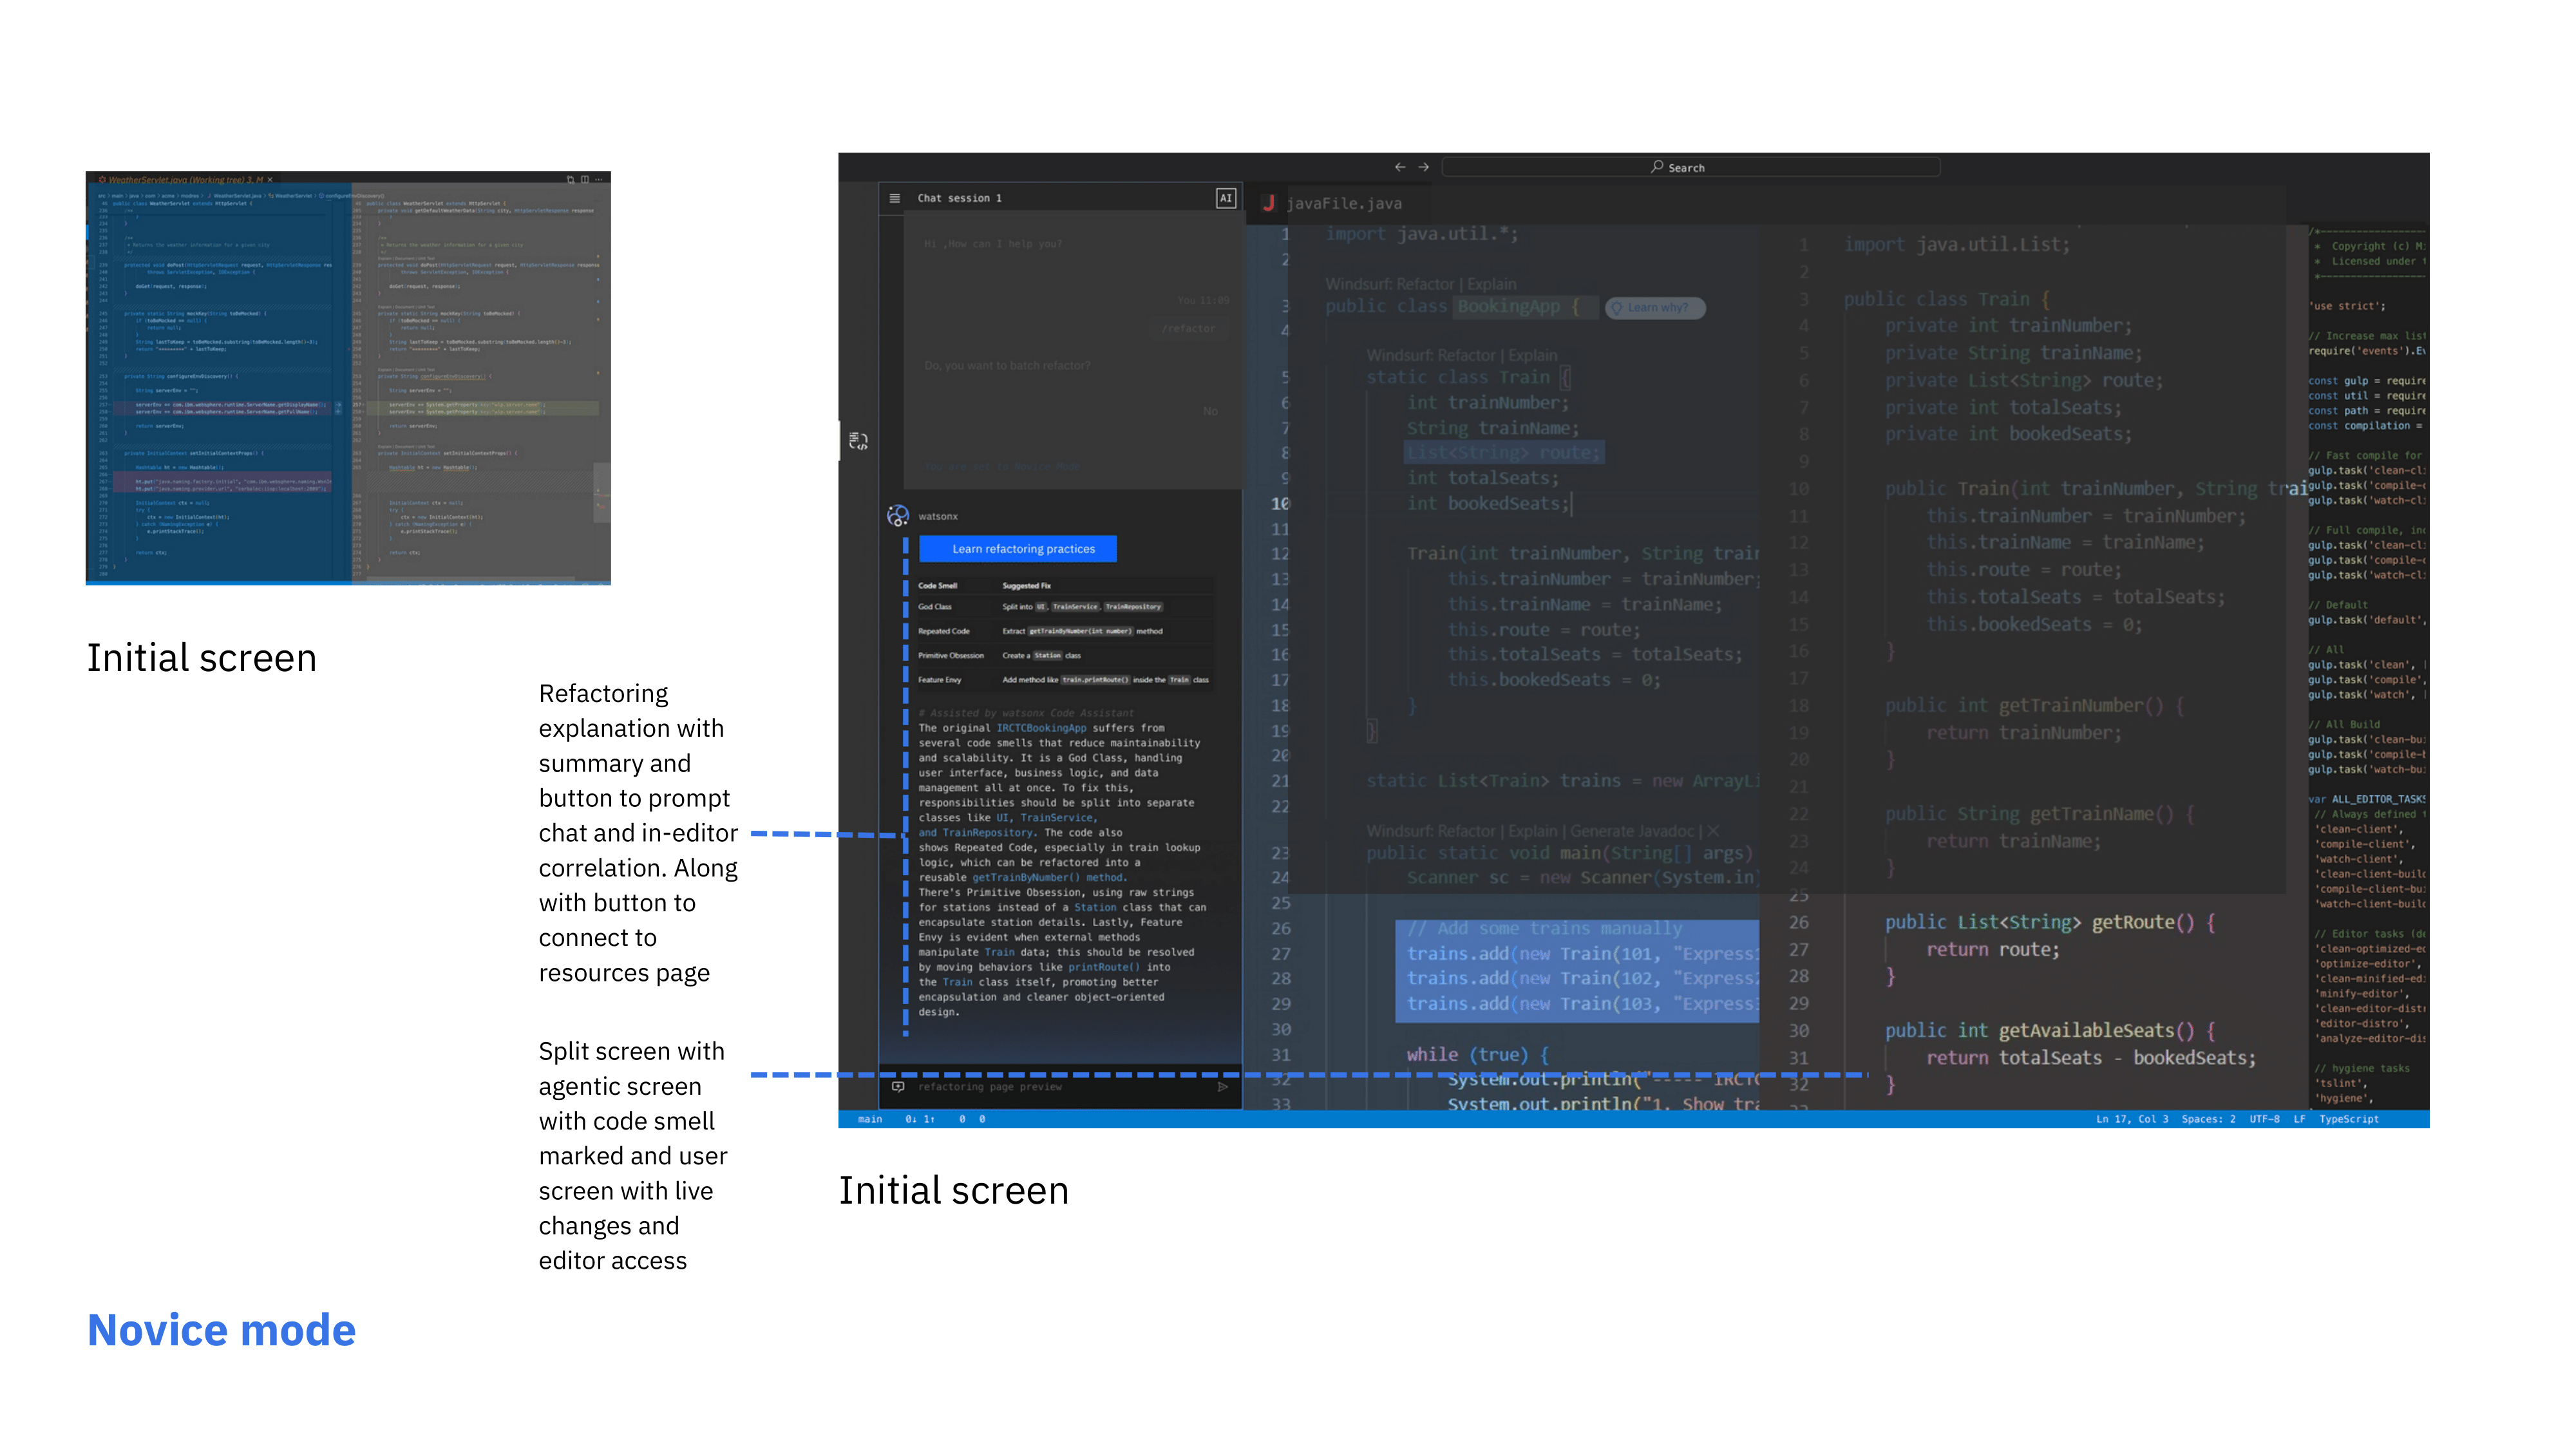Click the chat input field placeholder
Viewport: 2576px width, 1449px height.
click(x=990, y=1086)
